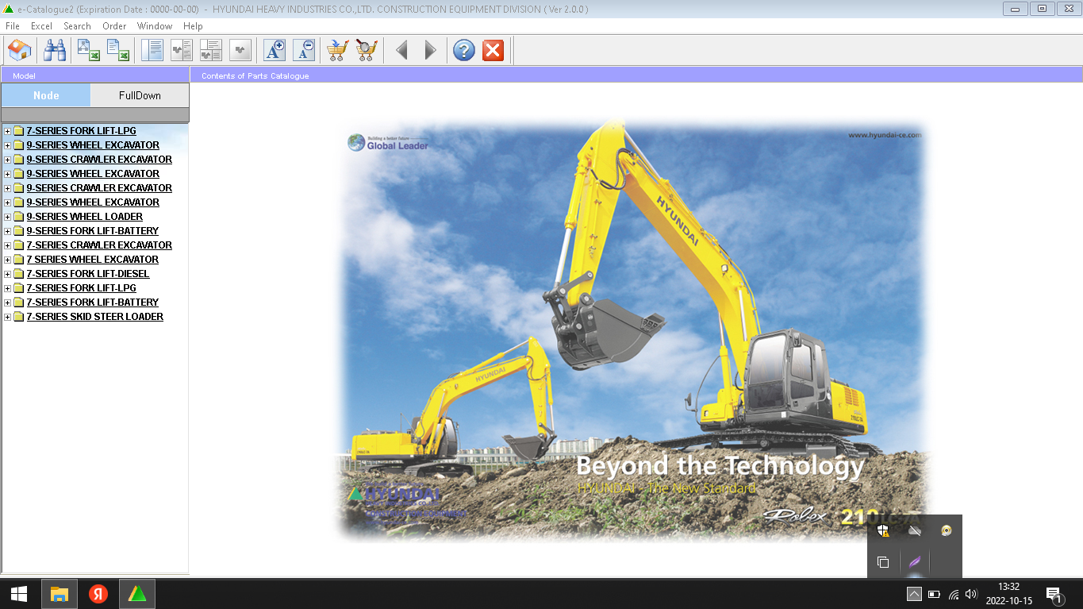Screen dimensions: 1083x609
Task: Add to cart using shopping cart icon
Action: (x=337, y=51)
